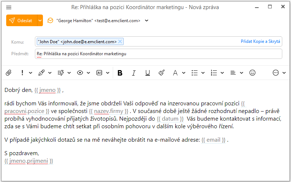291x182 pixels.
Task: Toggle underline formatting
Action: [x=147, y=73]
